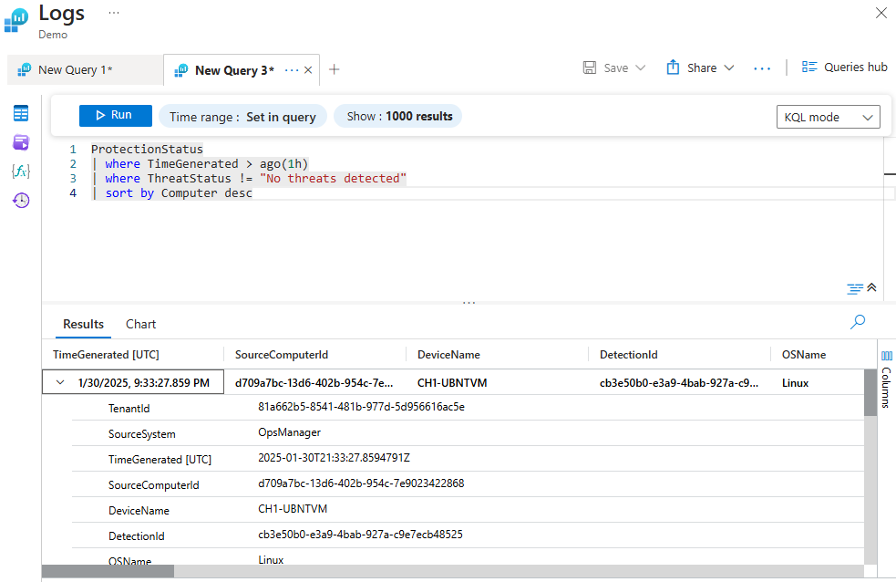Select the DetectionId value ending c9e7ecb48525
896x582 pixels.
(361, 535)
